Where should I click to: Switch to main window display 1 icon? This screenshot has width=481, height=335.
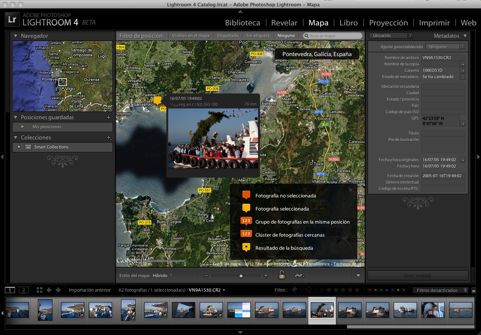click(x=10, y=290)
